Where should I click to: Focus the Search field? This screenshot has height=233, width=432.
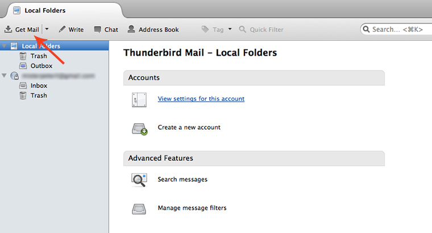397,29
